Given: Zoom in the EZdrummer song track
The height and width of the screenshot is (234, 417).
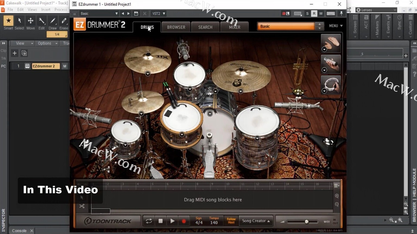Looking at the screenshot, I should pyautogui.click(x=337, y=196).
